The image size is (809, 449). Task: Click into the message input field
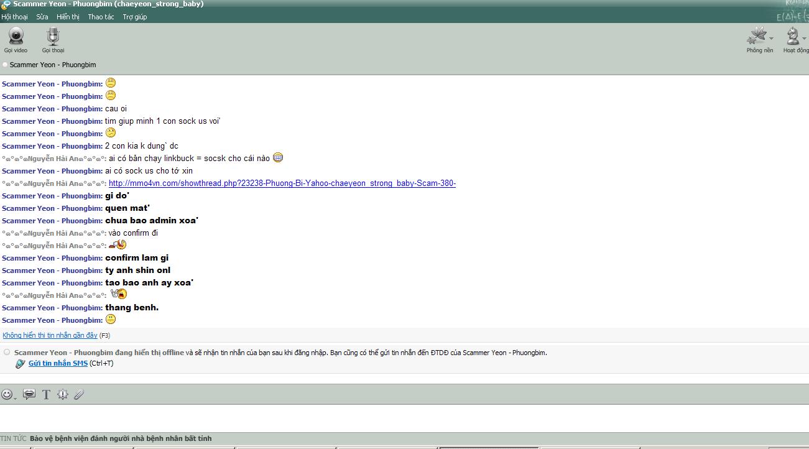pos(404,418)
